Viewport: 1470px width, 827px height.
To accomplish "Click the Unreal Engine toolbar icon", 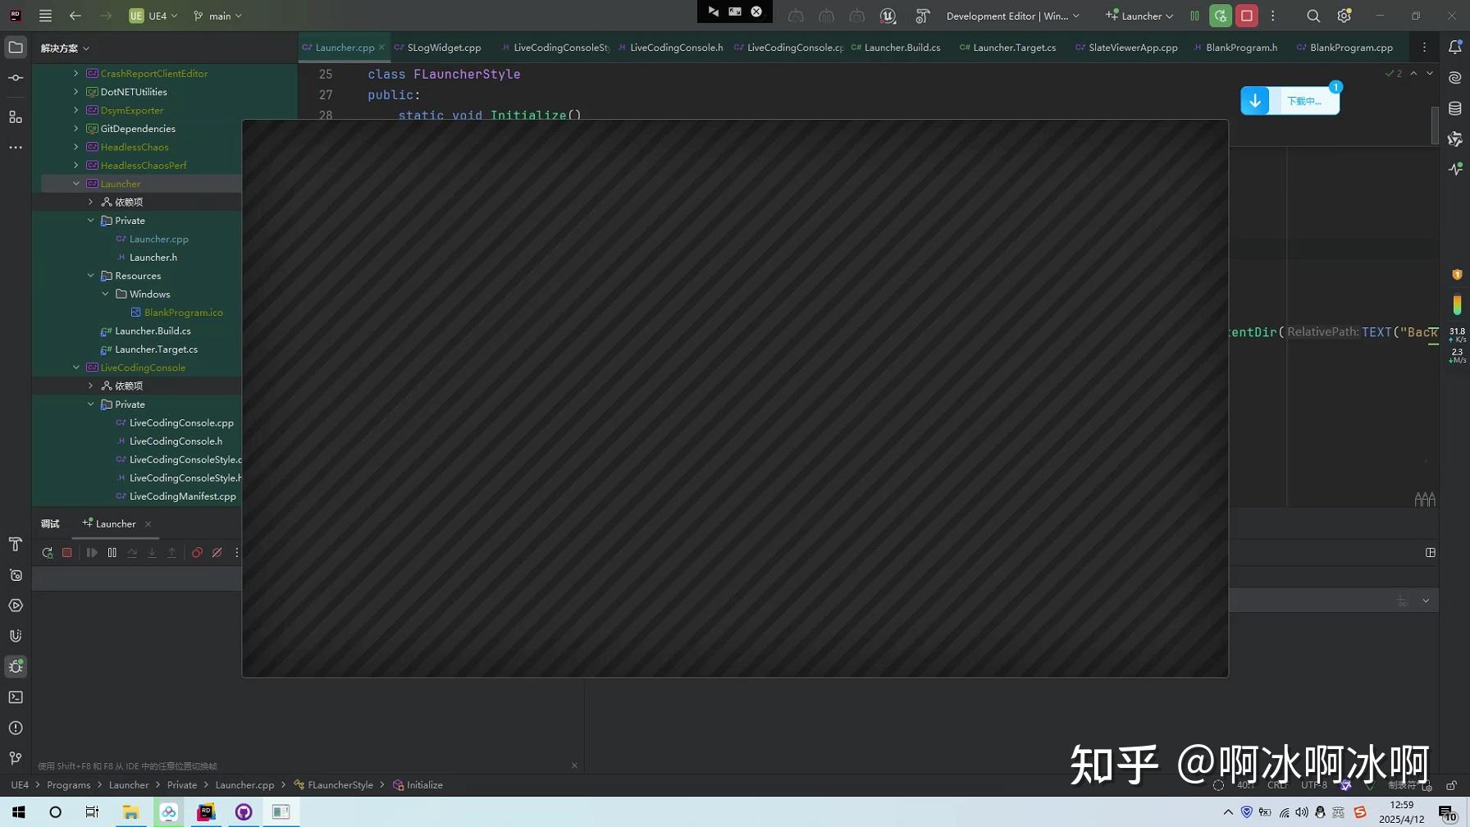I will [887, 16].
